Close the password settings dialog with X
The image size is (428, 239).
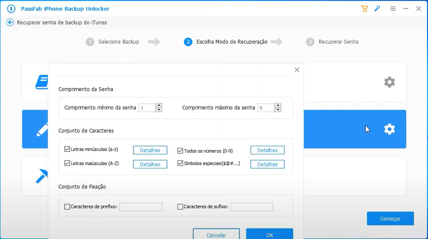297,70
